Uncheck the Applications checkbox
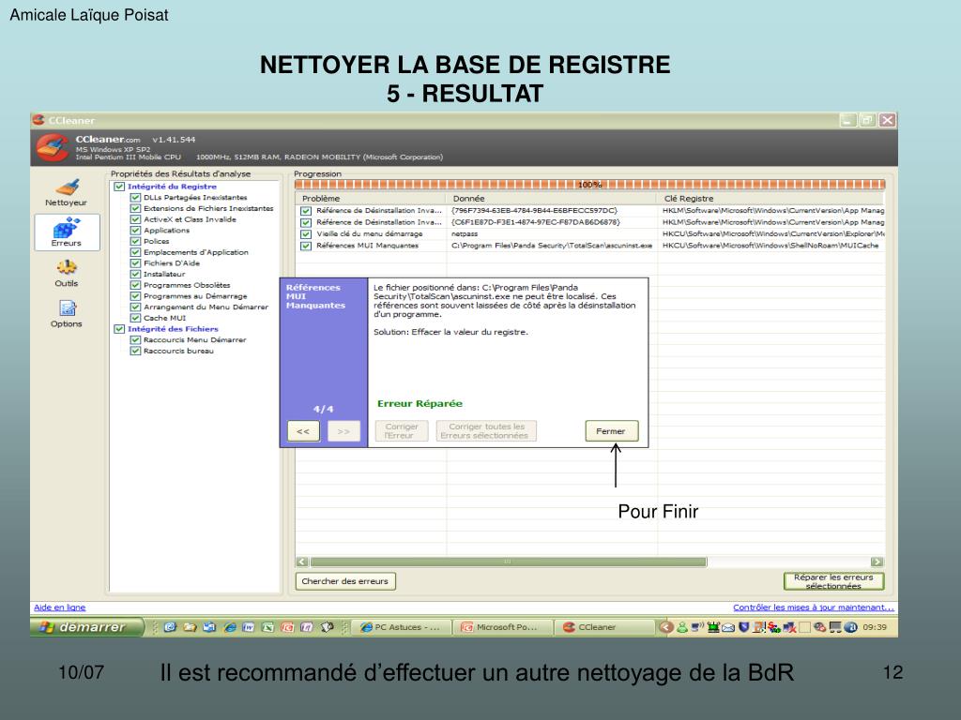 (135, 231)
